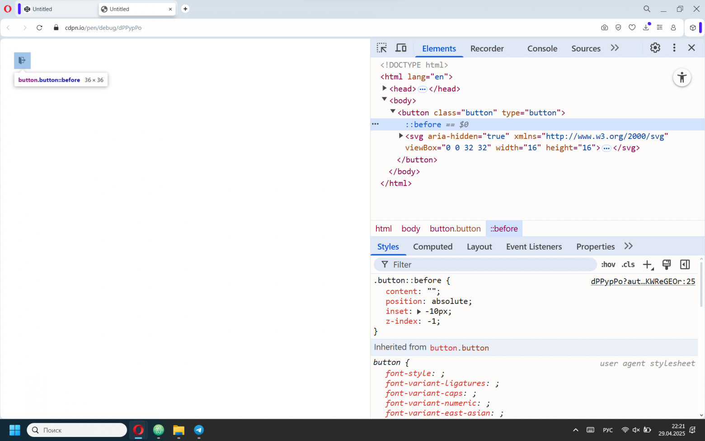Toggle the :hov element state panel

tap(608, 265)
